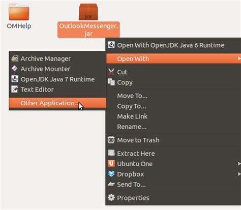Choose Cut from the context menu
This screenshot has width=241, height=210.
(x=174, y=72)
